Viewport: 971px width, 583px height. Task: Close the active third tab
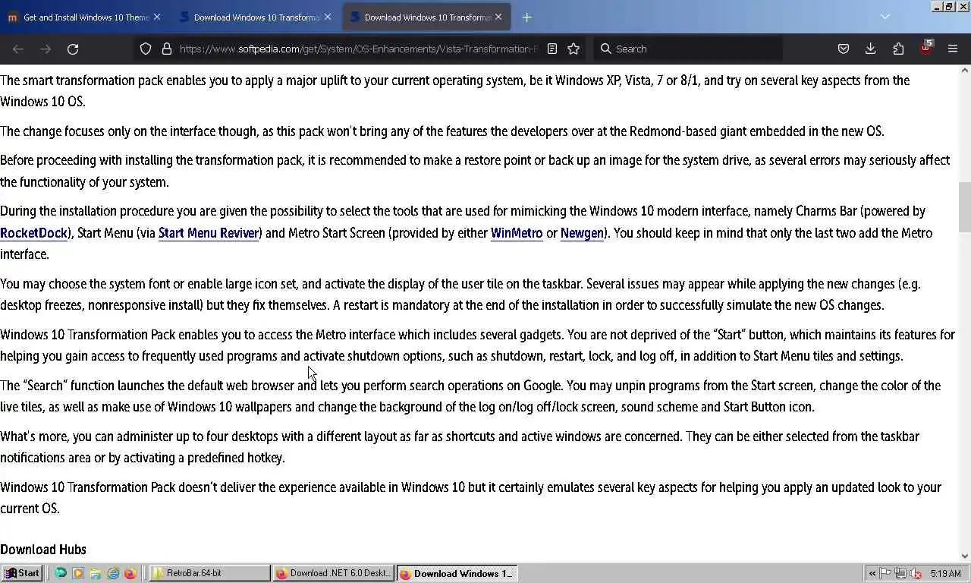[x=498, y=17]
